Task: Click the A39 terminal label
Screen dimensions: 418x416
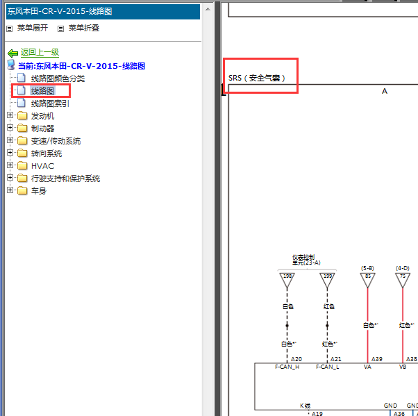Action: 376,359
